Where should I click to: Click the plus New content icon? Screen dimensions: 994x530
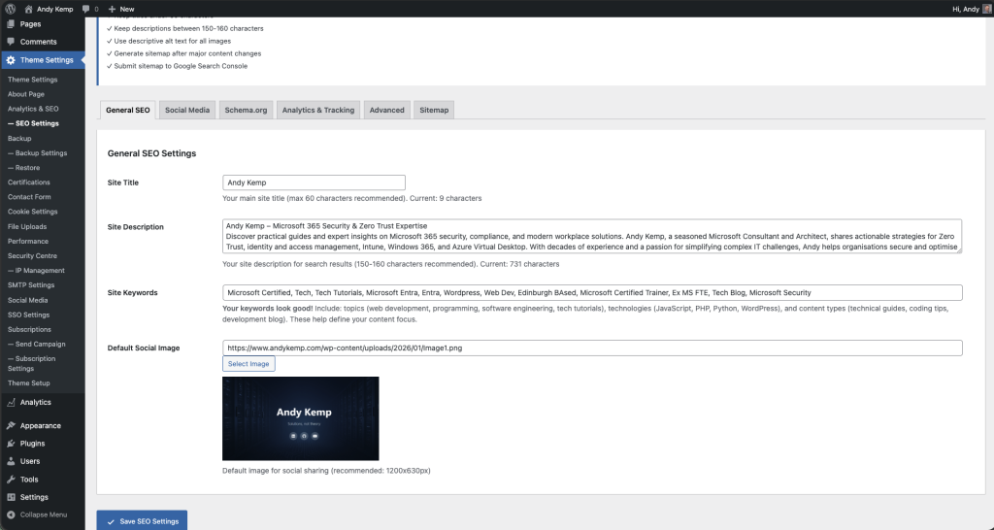point(112,8)
